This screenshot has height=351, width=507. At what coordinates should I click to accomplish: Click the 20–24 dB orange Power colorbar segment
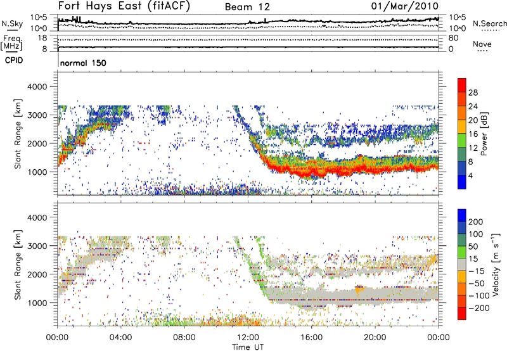click(462, 113)
